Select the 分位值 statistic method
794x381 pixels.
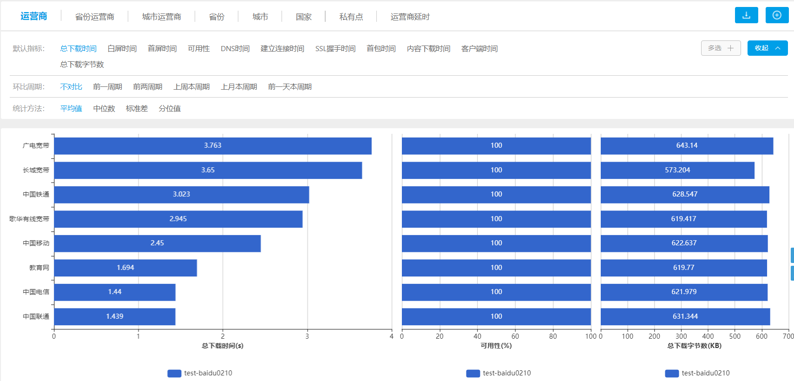170,109
